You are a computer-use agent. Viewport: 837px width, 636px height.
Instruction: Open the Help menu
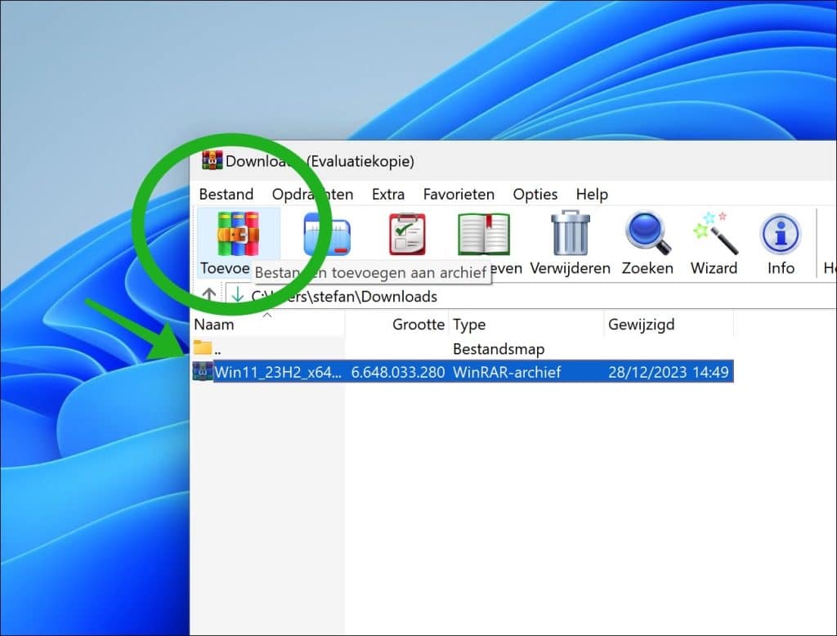click(592, 195)
